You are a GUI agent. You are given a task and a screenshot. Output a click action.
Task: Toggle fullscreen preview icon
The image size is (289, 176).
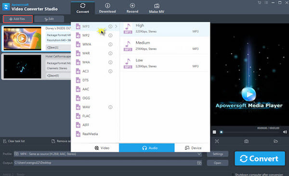[x=217, y=141]
